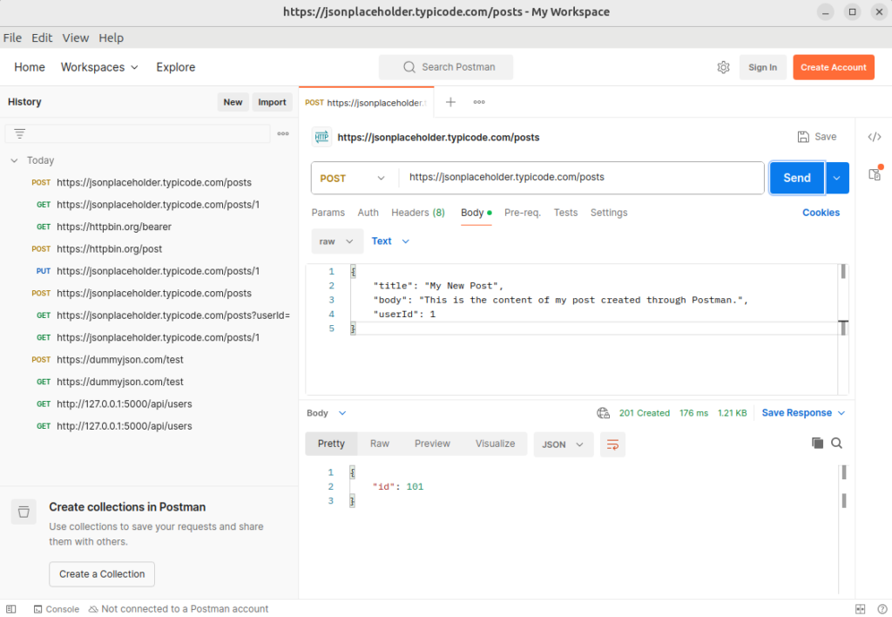Toggle the sidebar icon in status bar

tap(10, 609)
